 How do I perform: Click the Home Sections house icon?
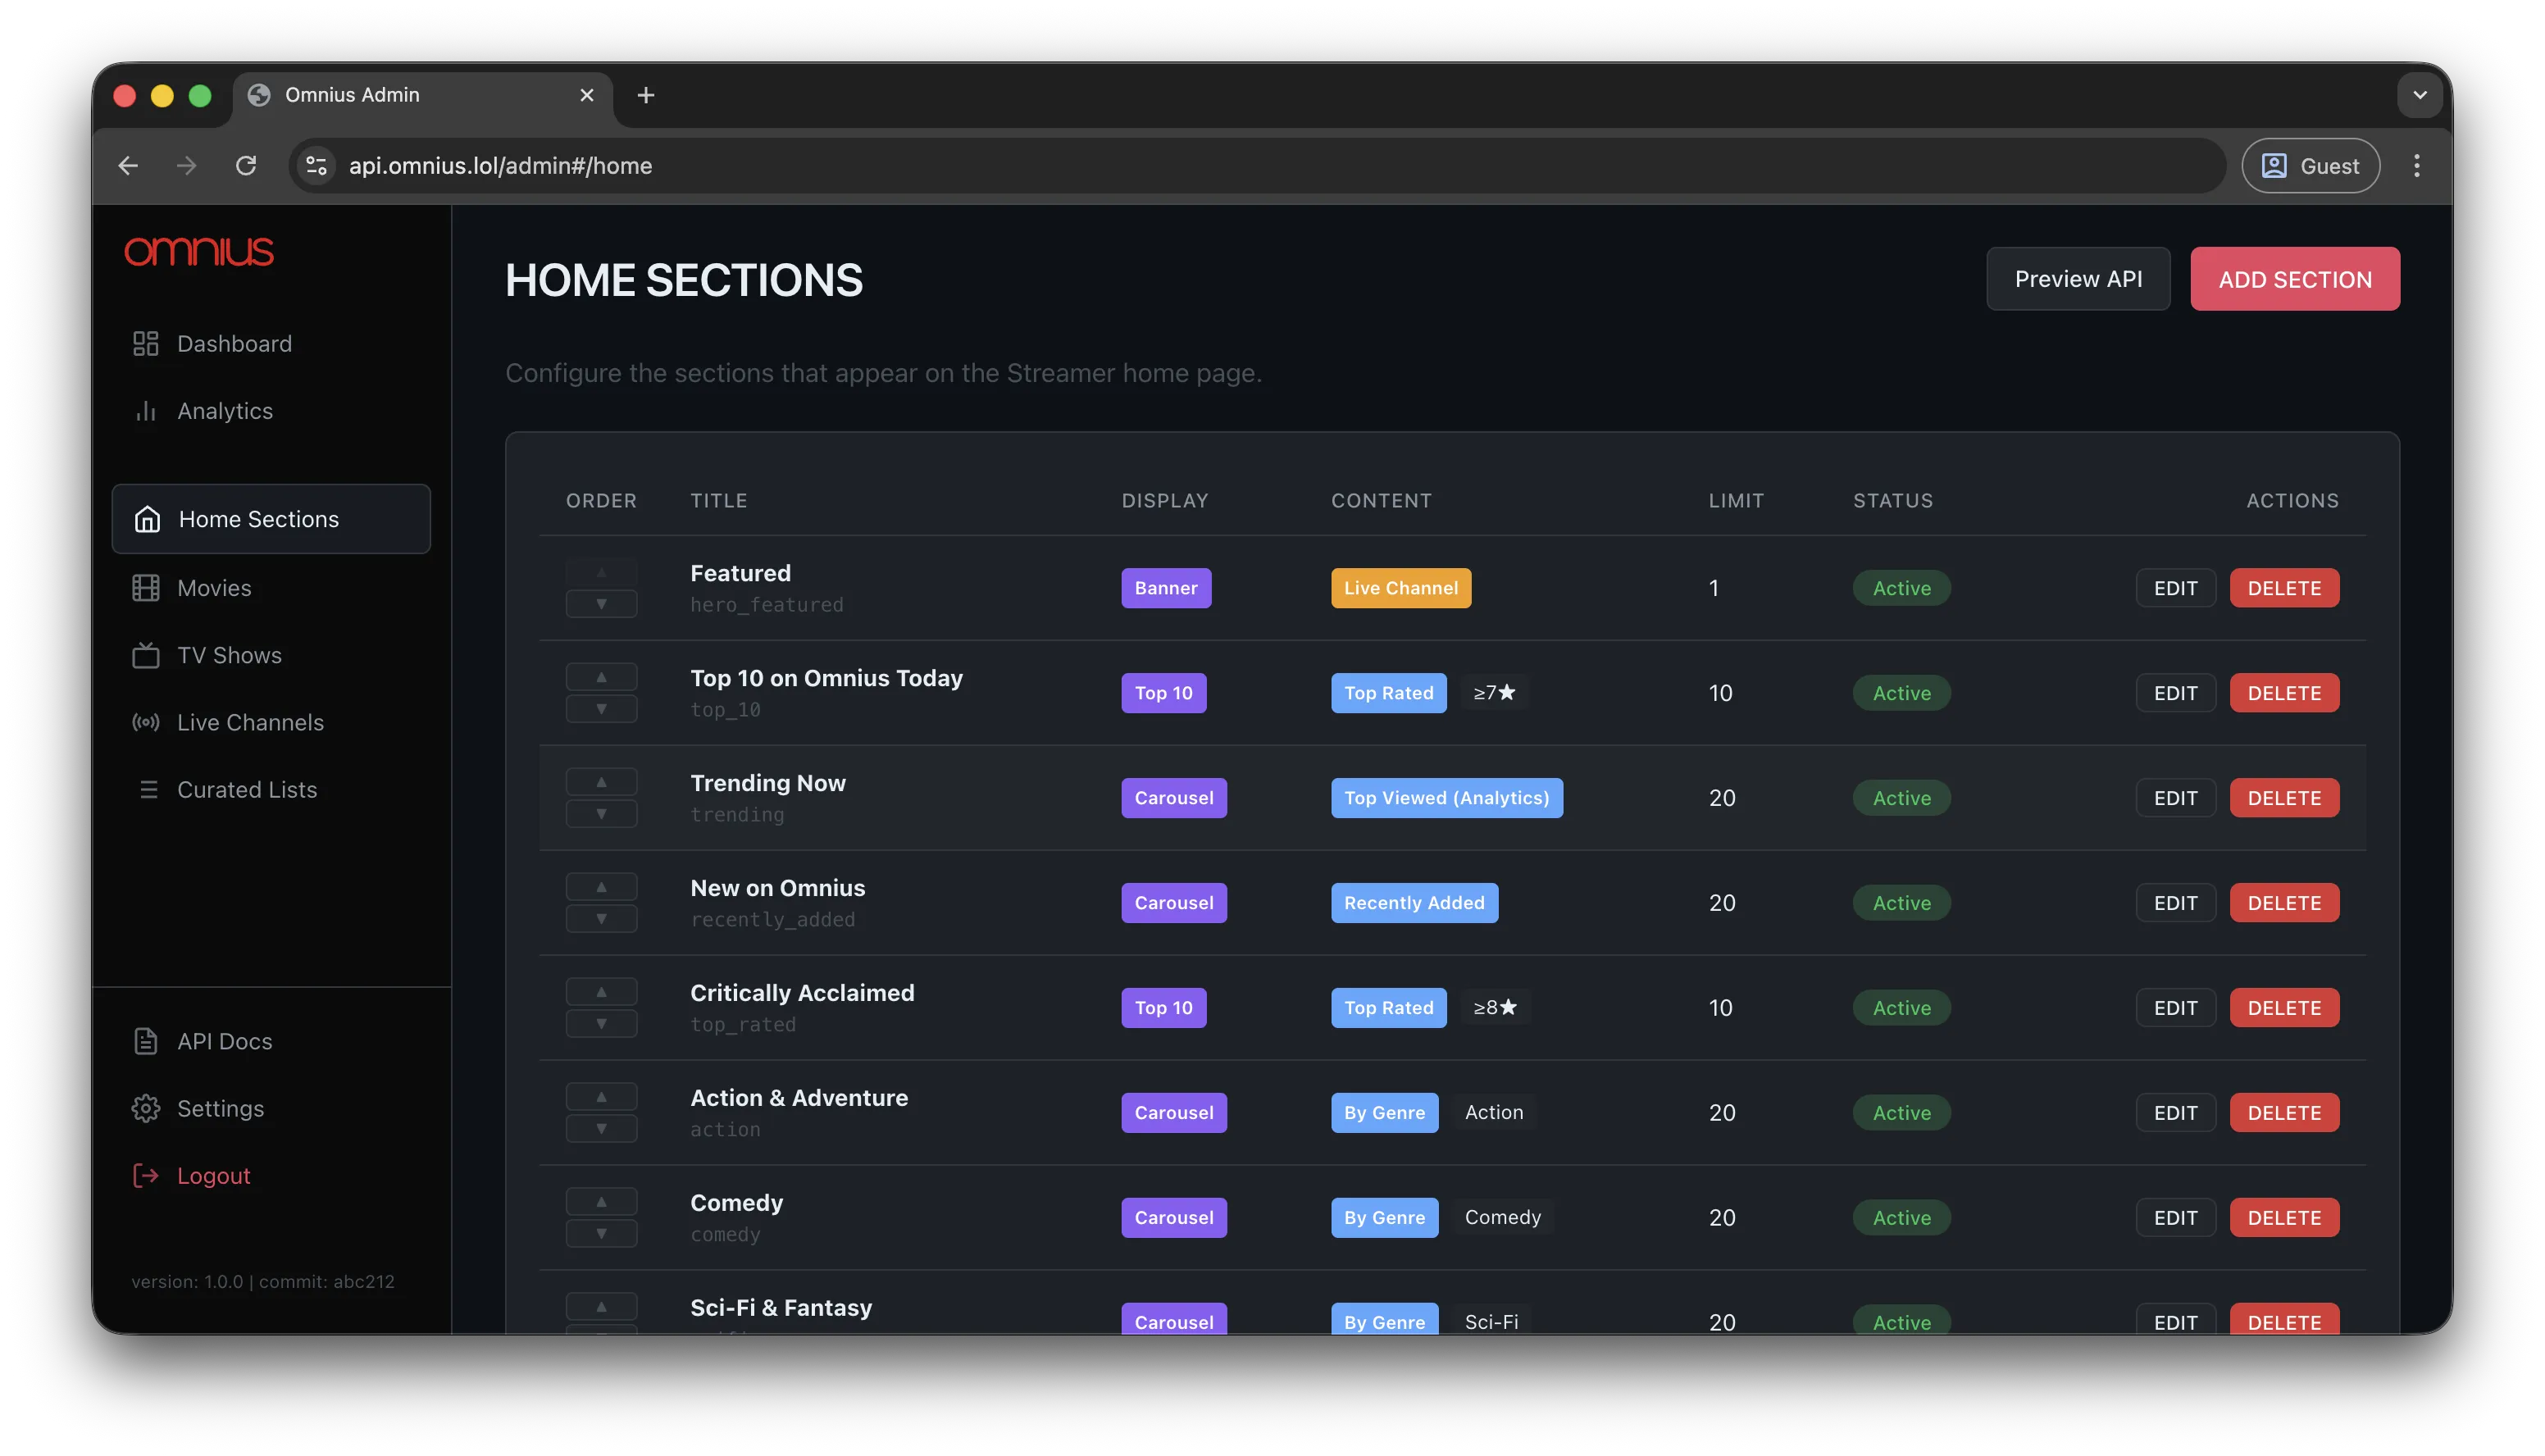click(x=147, y=519)
